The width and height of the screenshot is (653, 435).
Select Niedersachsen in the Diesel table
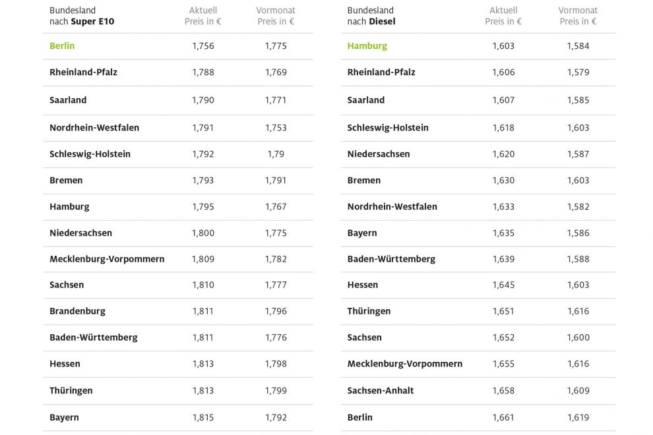click(379, 154)
